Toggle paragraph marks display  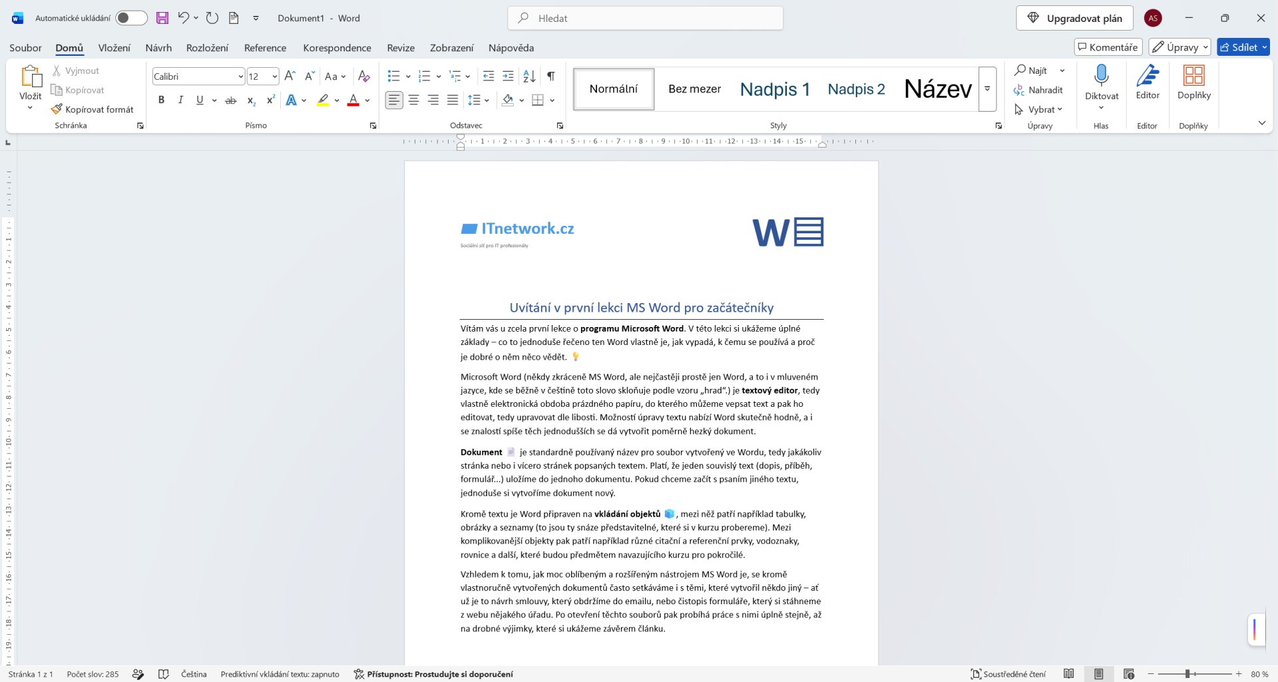(551, 76)
